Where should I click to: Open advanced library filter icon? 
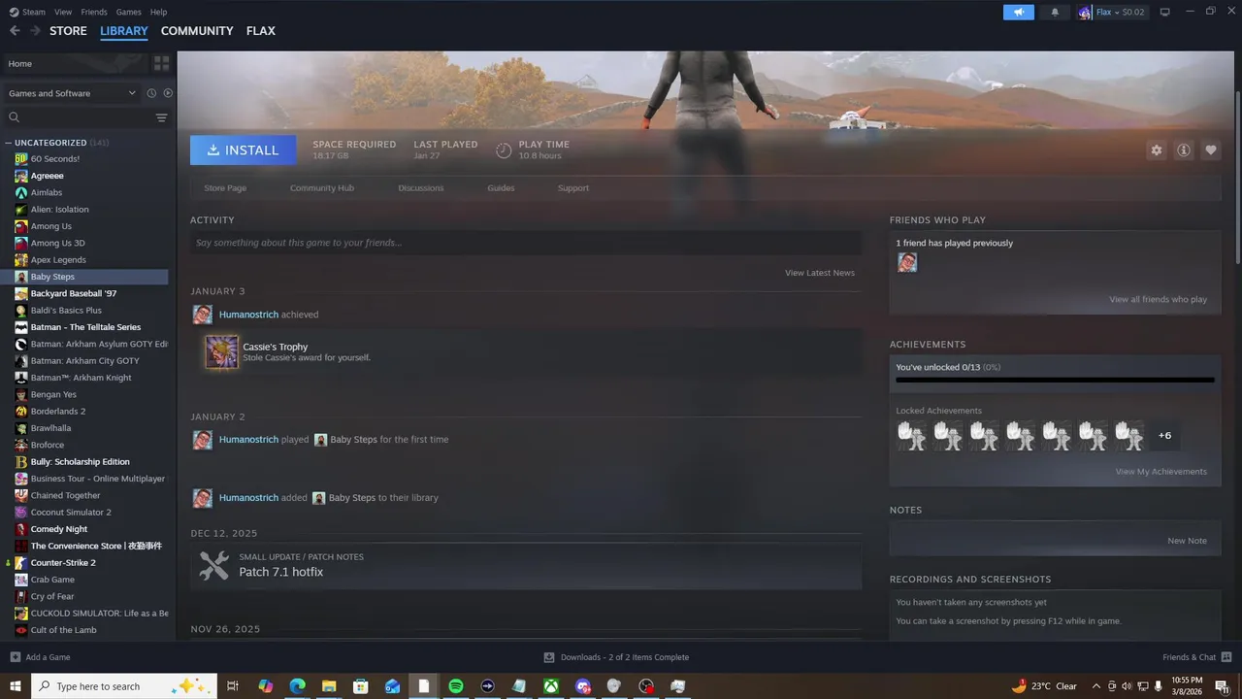[x=161, y=117]
